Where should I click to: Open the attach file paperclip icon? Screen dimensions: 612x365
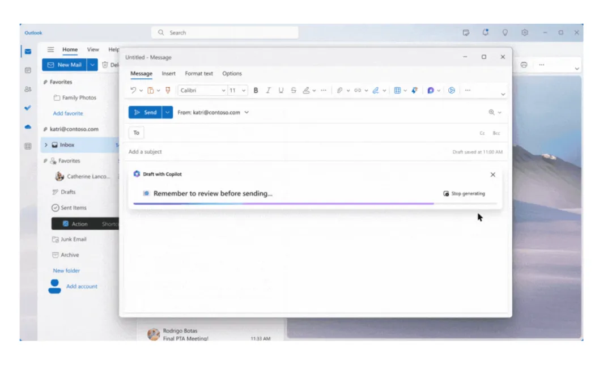pyautogui.click(x=338, y=90)
